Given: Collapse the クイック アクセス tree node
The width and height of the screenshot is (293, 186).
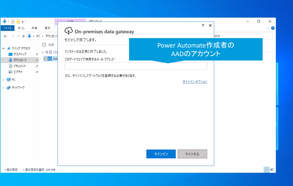Looking at the screenshot, I should point(3,48).
